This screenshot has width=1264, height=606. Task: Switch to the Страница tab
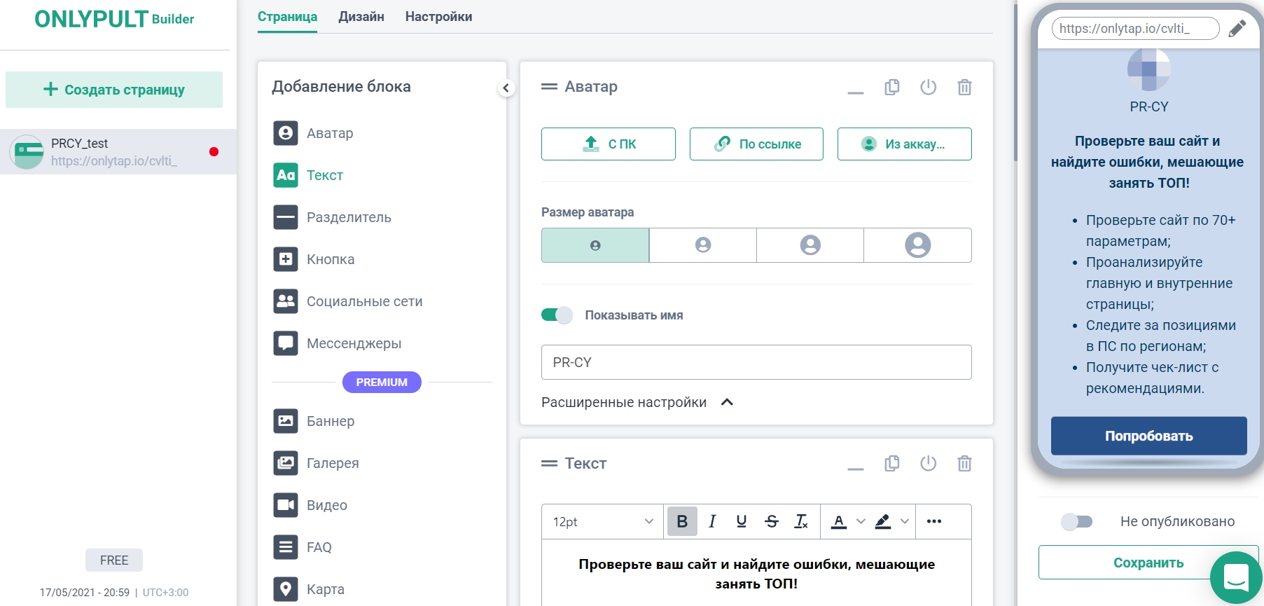pos(287,17)
